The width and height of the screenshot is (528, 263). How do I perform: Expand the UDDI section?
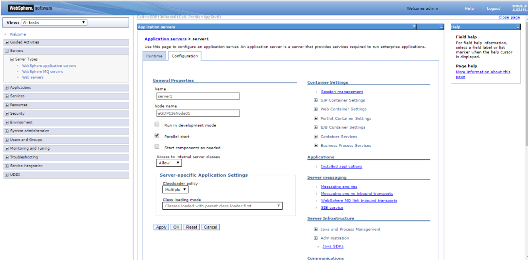coord(7,175)
